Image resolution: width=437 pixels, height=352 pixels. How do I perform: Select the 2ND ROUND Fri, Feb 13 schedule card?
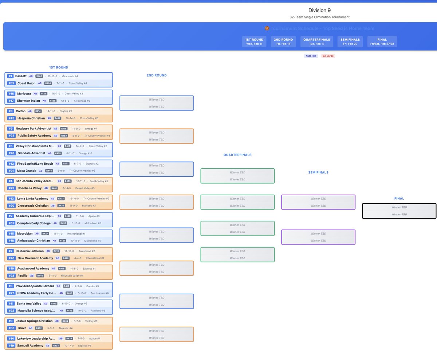point(283,42)
